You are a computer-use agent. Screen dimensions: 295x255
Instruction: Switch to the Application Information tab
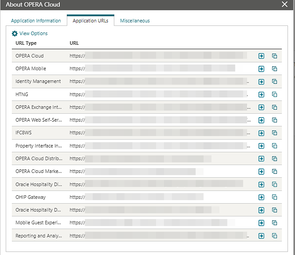(36, 21)
